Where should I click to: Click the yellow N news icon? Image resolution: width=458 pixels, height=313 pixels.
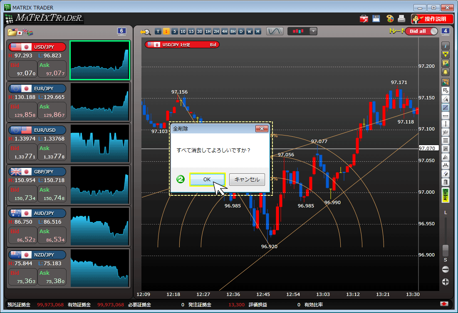click(446, 54)
